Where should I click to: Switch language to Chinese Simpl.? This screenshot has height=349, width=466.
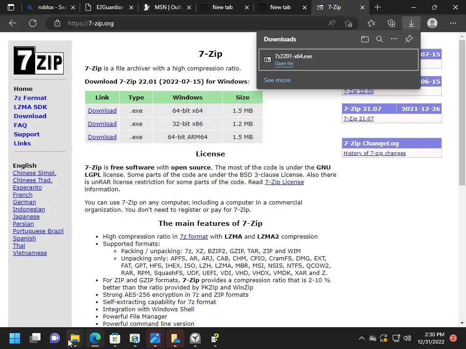click(35, 173)
